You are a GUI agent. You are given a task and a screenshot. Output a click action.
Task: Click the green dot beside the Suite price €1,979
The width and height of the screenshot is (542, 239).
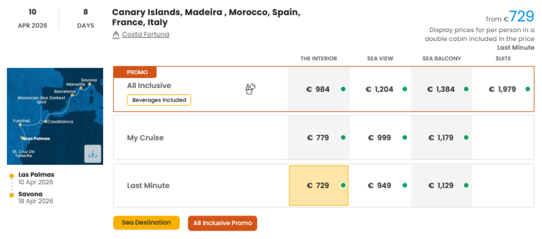(527, 89)
